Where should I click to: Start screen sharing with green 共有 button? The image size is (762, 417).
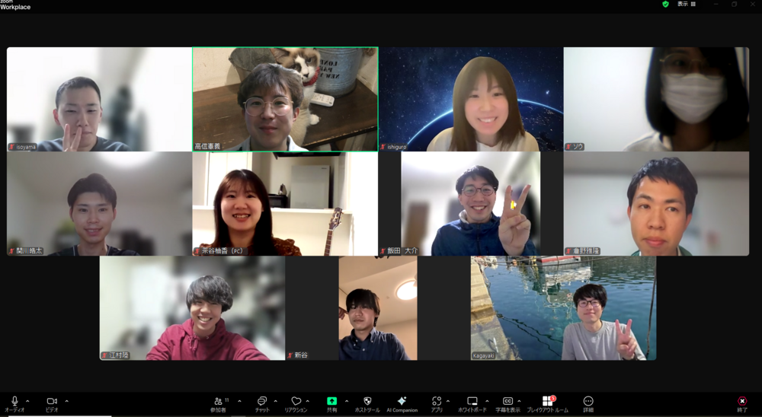tap(331, 402)
